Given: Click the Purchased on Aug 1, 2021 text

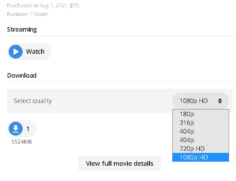Looking at the screenshot, I should [37, 6].
